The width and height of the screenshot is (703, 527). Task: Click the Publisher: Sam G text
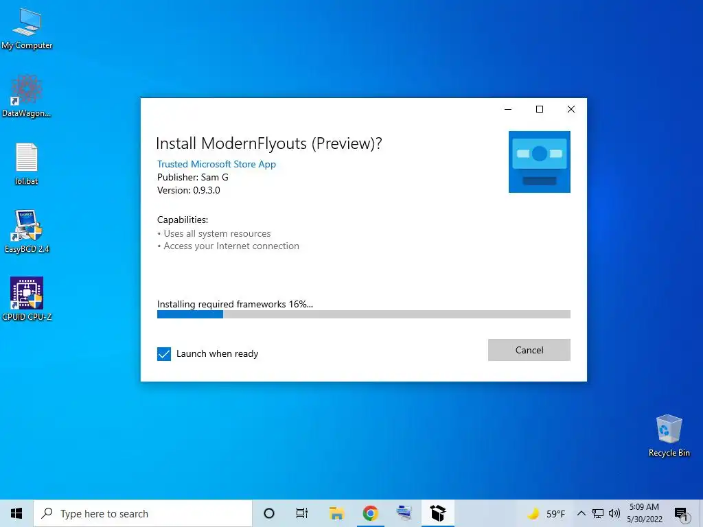coord(193,177)
